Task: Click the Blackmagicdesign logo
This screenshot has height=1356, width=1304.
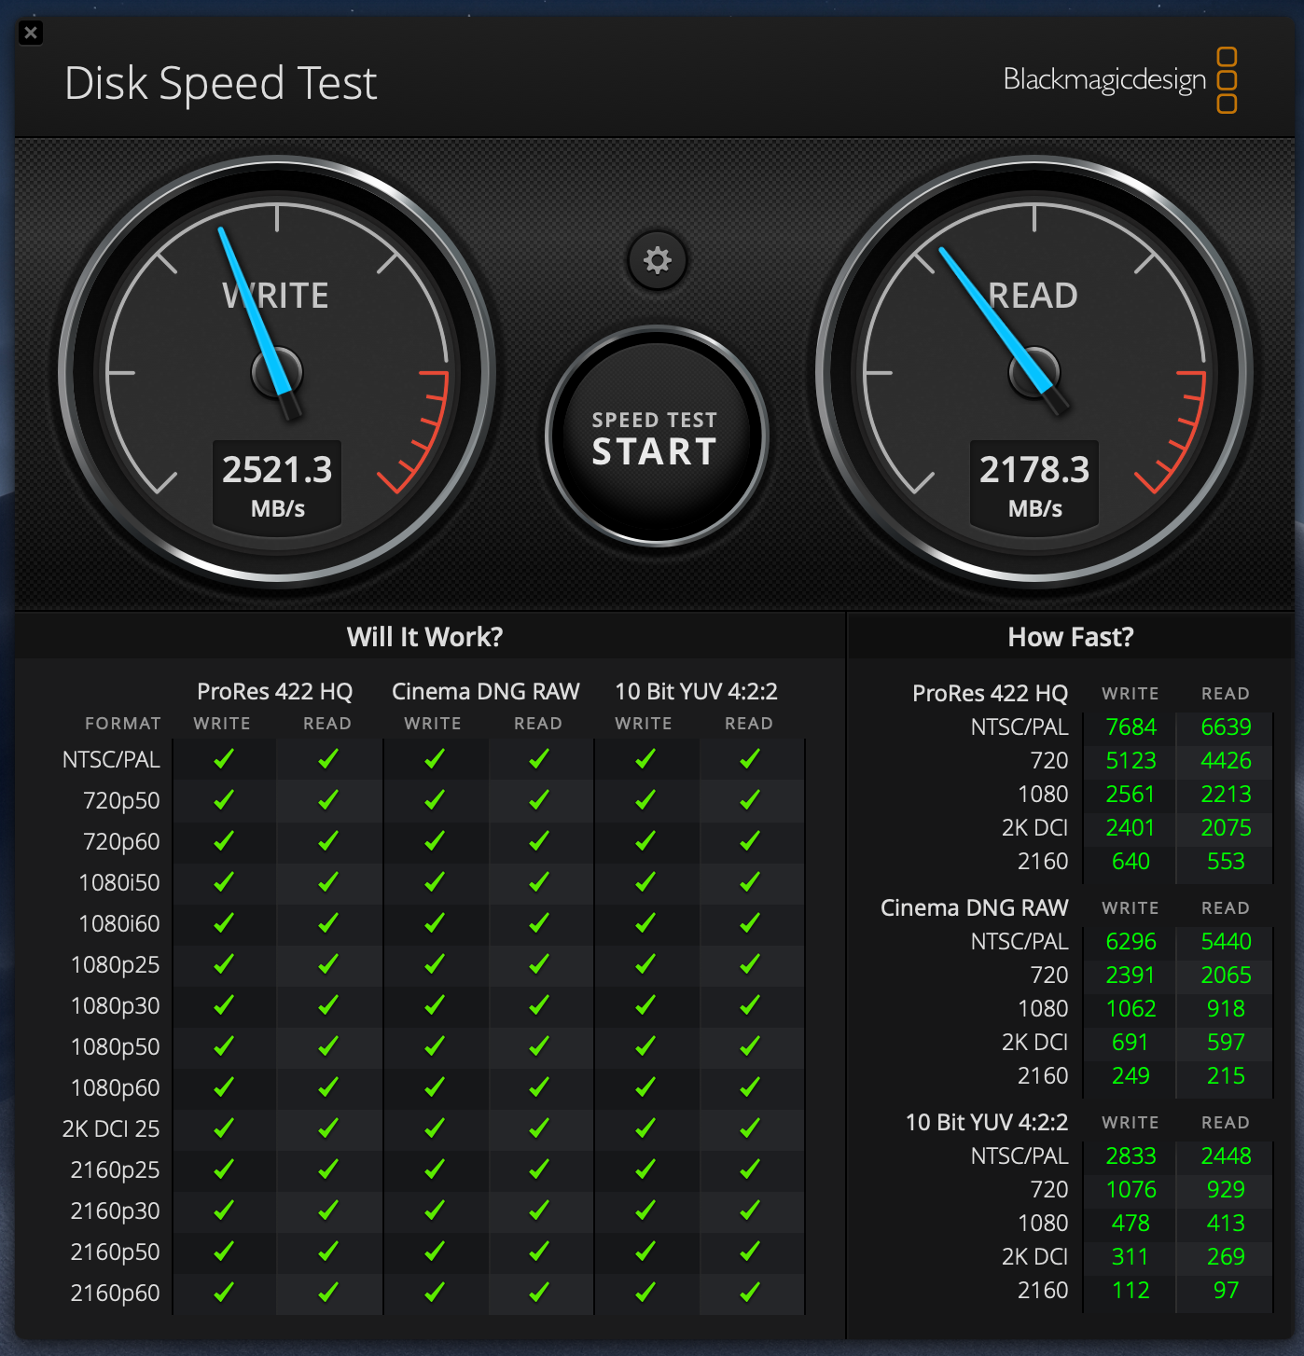Action: pyautogui.click(x=1120, y=80)
